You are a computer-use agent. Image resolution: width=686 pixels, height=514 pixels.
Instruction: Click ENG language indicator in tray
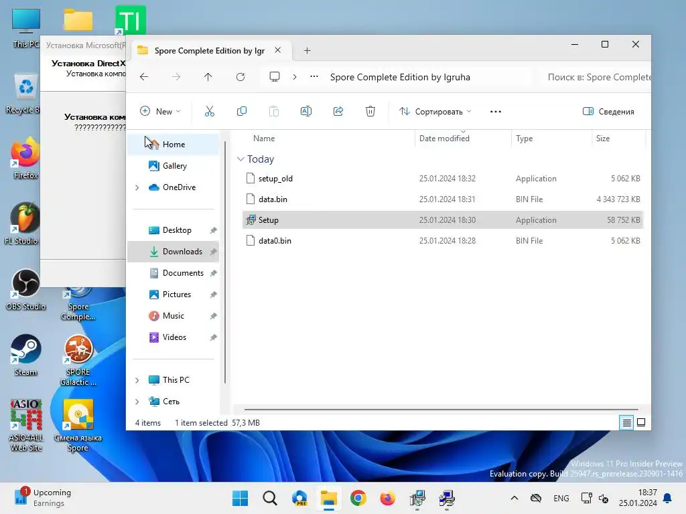point(561,498)
